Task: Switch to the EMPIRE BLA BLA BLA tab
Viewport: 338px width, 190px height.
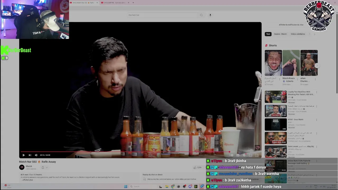Action: 114,3
